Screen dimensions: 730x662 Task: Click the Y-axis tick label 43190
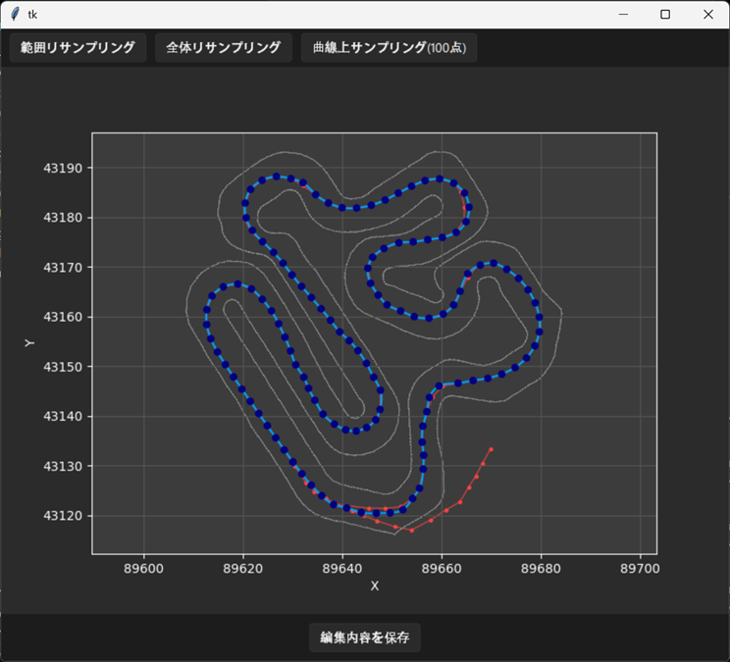pos(63,168)
